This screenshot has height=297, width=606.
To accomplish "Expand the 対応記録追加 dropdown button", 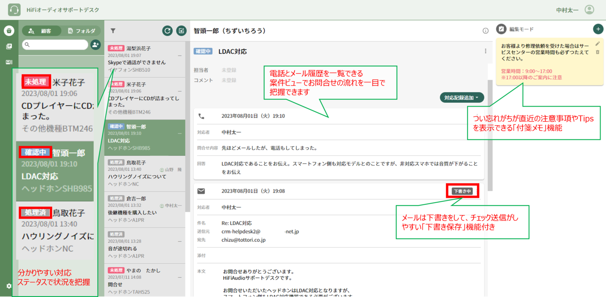I will (x=462, y=98).
